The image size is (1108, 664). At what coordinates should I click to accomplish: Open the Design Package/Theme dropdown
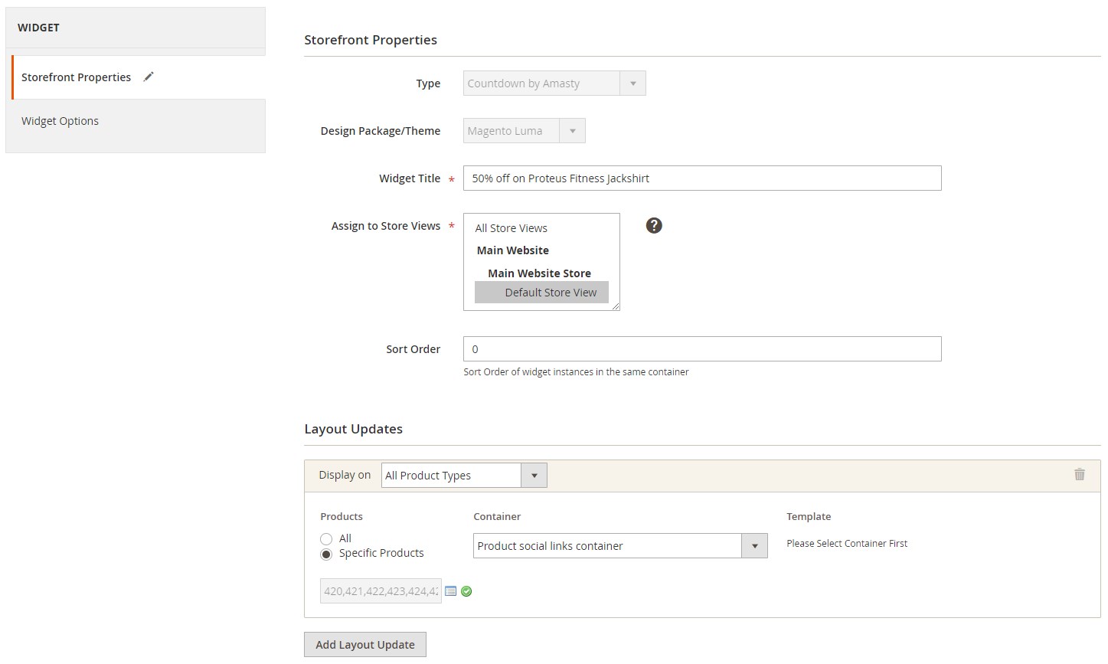point(524,131)
